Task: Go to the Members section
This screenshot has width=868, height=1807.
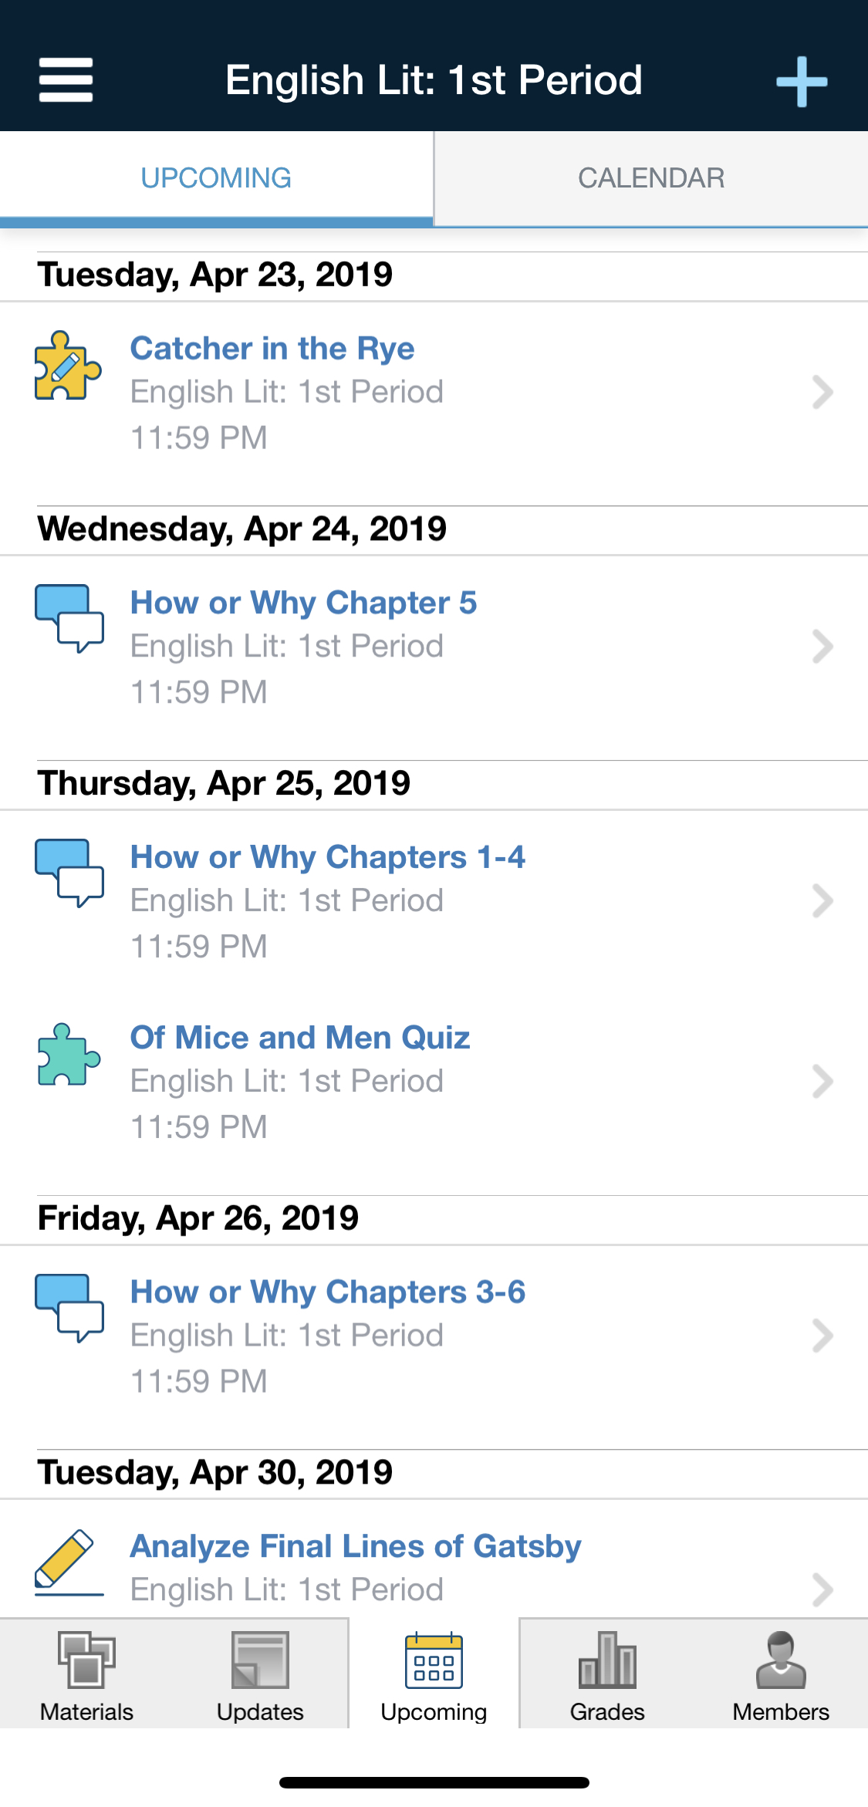Action: 781,1676
